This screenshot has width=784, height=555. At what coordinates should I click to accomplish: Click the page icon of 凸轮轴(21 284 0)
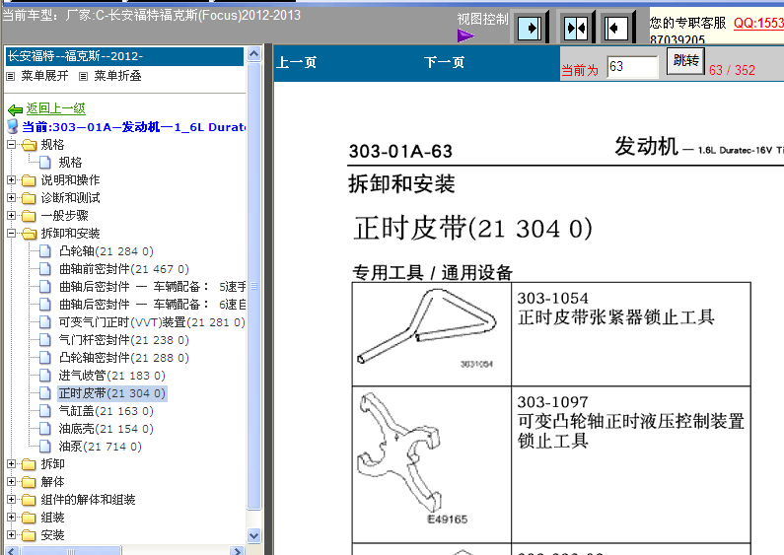click(x=45, y=251)
